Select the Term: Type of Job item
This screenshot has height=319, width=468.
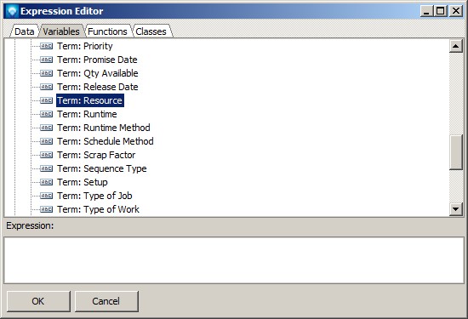(x=94, y=196)
